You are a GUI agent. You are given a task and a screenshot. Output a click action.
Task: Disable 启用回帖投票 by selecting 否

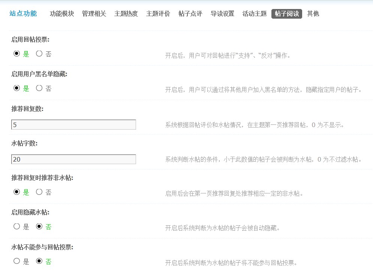(39, 54)
